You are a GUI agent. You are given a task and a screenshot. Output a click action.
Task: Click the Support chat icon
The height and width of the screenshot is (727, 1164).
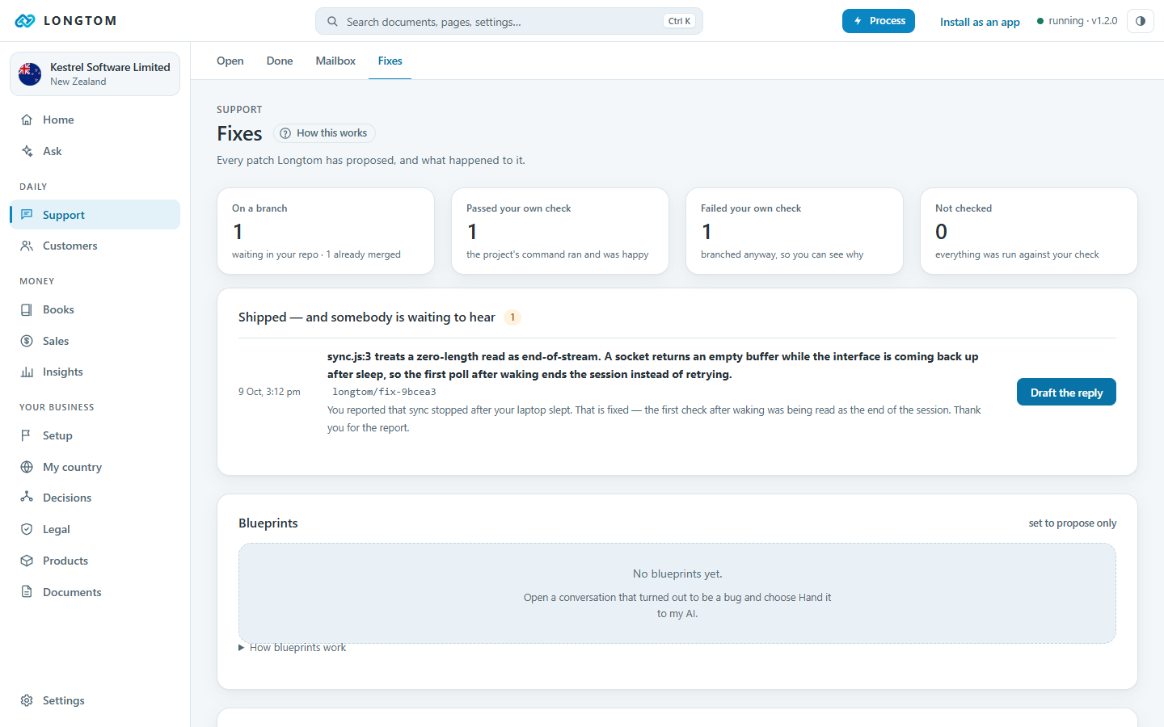pos(27,215)
